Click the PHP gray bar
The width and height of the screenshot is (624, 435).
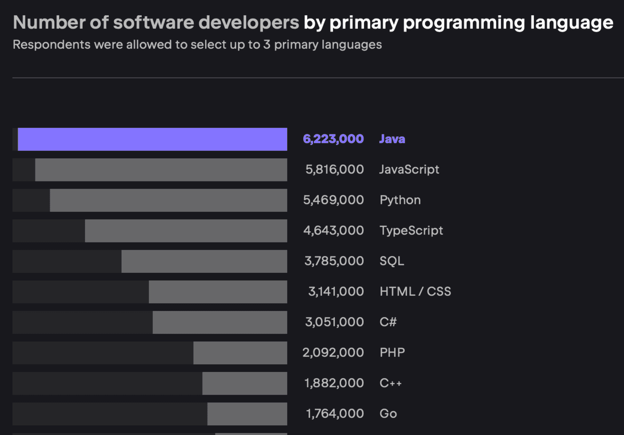click(240, 353)
